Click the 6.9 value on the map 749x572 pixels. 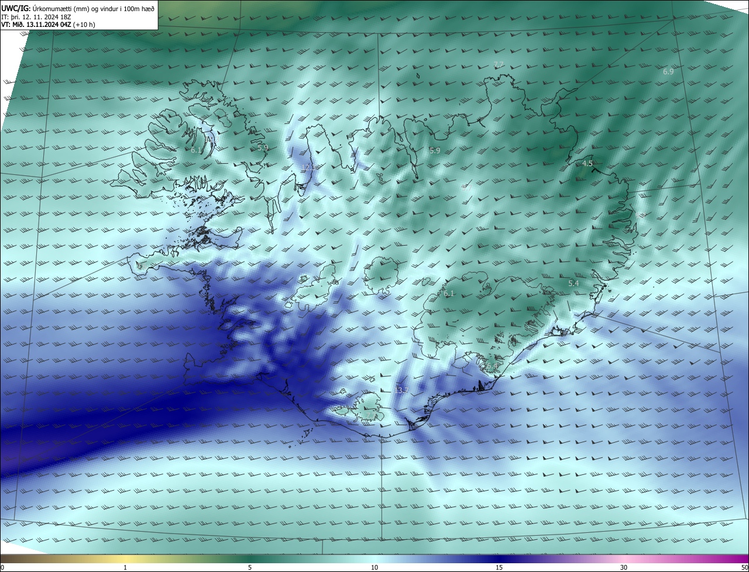click(x=668, y=71)
